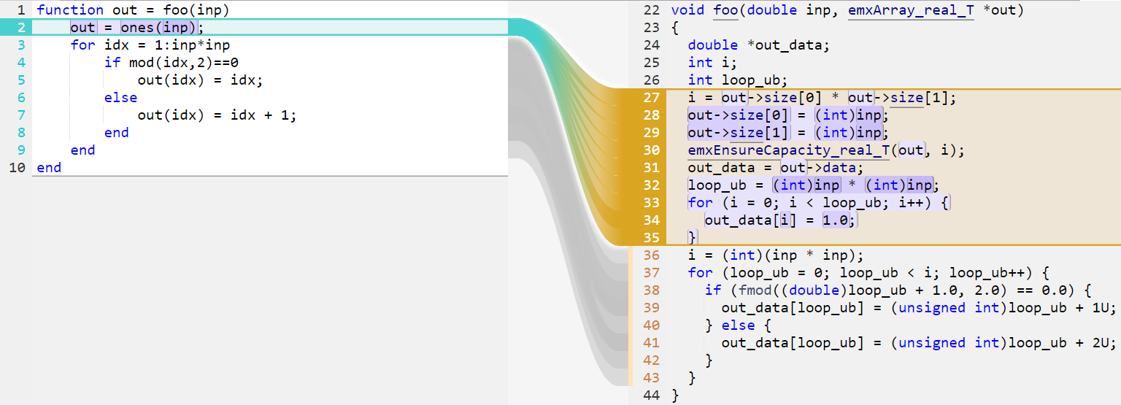Image resolution: width=1121 pixels, height=405 pixels.
Task: Click the 'end' keyword on MATLAB line 9
Action: point(82,150)
